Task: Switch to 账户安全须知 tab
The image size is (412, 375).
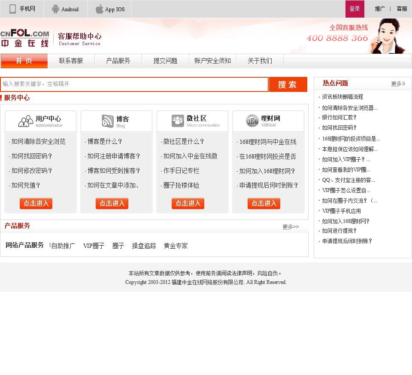Action: pyautogui.click(x=212, y=61)
